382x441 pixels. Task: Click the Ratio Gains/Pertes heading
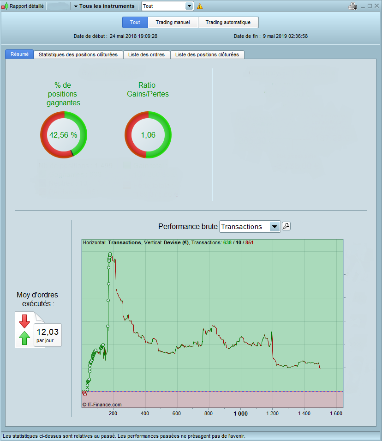point(148,90)
